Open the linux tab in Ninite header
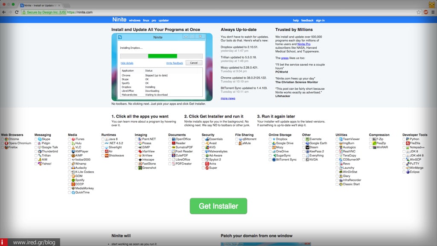This screenshot has width=437, height=246. click(x=147, y=20)
